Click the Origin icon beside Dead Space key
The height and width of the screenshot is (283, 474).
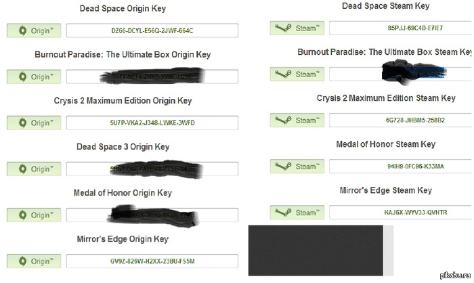[x=22, y=31]
